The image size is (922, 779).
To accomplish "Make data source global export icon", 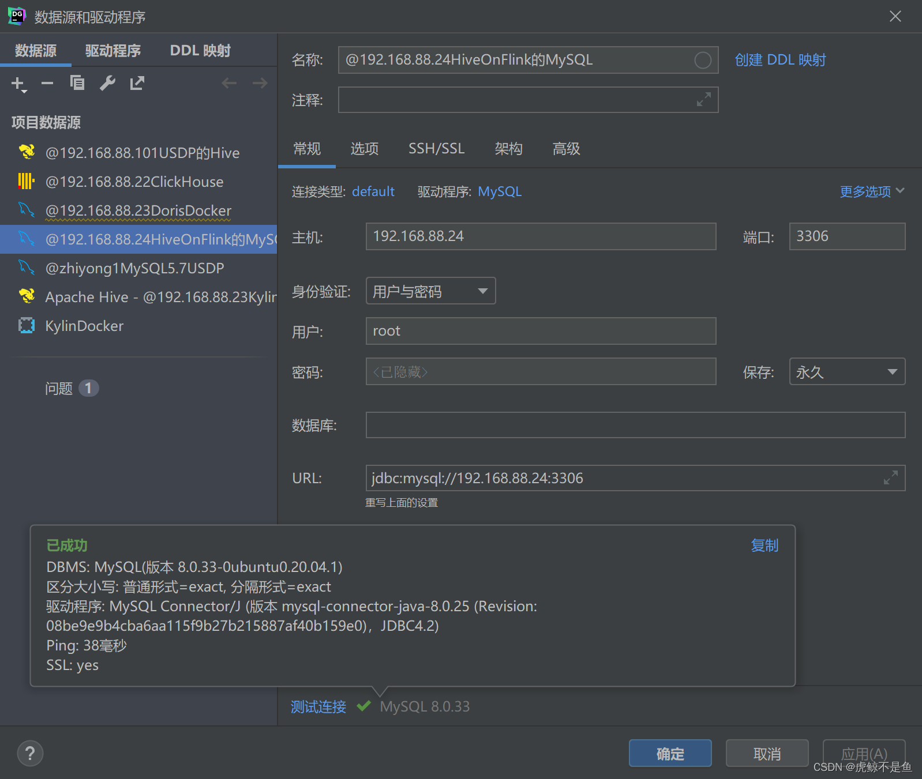I will point(137,84).
